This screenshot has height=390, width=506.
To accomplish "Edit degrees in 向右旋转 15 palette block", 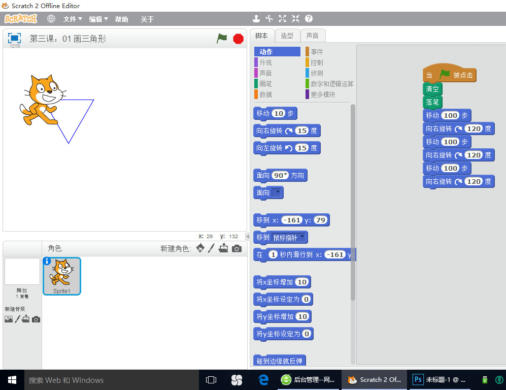I will coord(302,131).
